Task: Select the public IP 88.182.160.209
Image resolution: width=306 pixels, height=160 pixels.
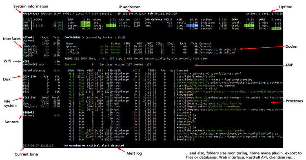Action: [166, 13]
